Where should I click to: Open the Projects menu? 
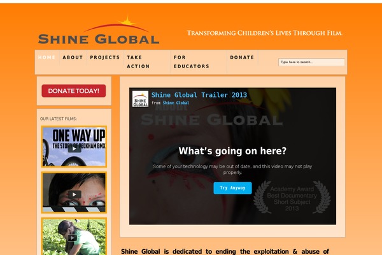105,57
